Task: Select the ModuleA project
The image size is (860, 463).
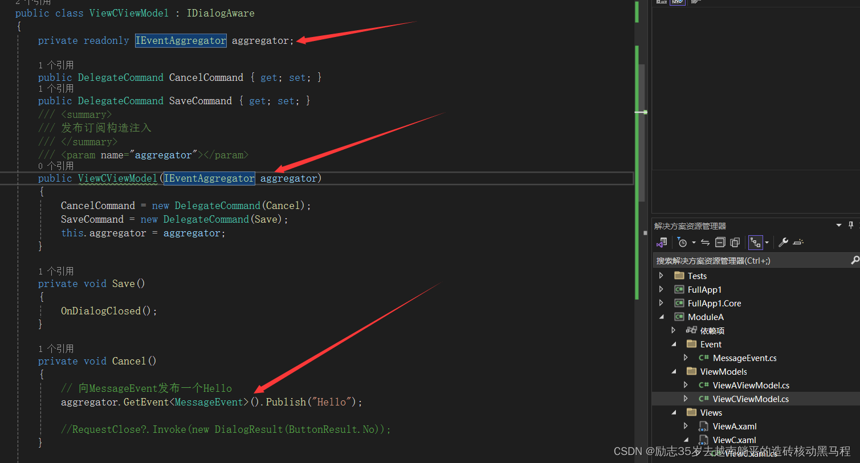Action: tap(706, 317)
